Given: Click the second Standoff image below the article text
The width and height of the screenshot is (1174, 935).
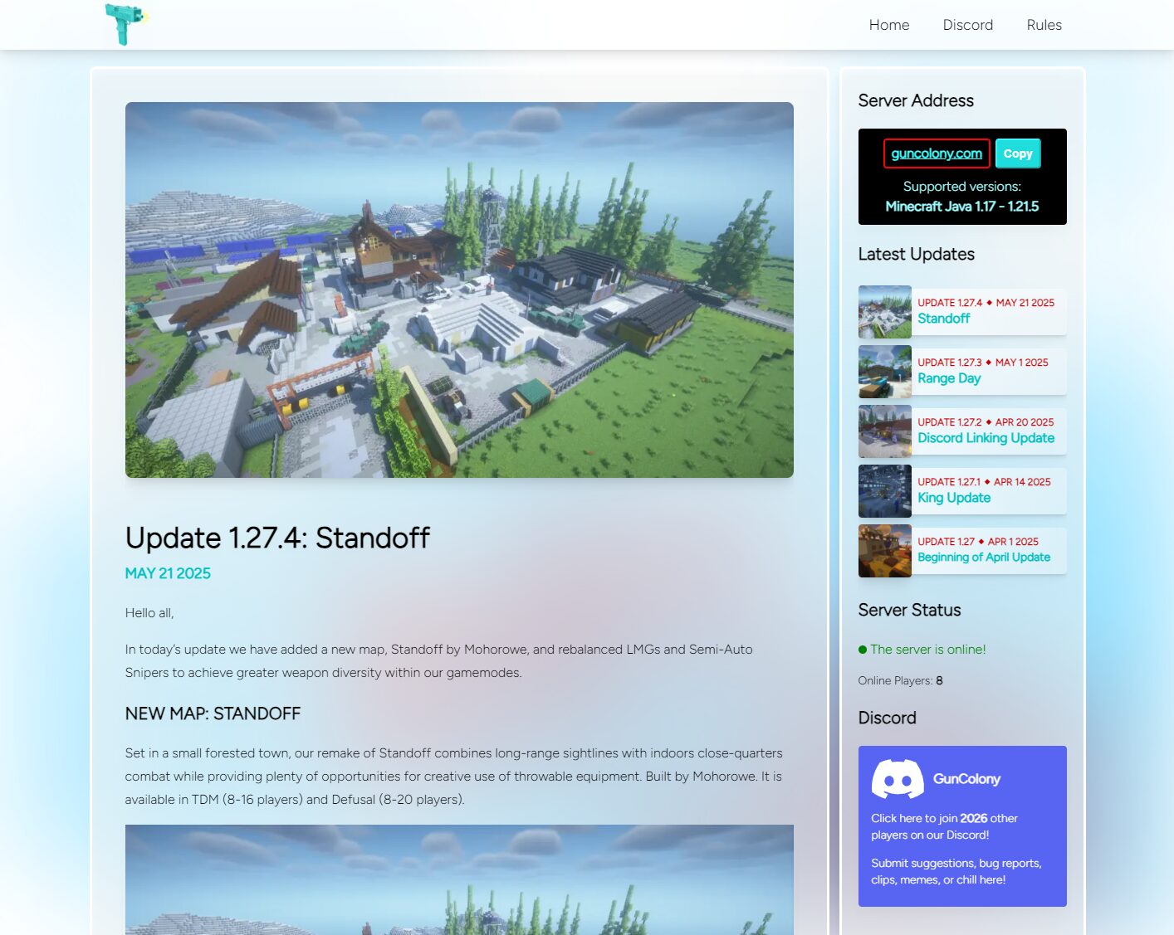Looking at the screenshot, I should pyautogui.click(x=459, y=879).
